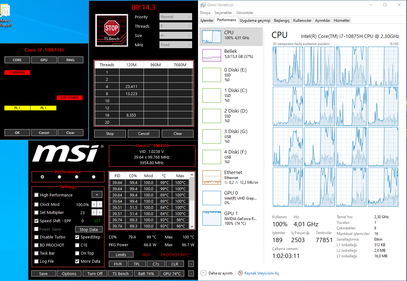407x281 pixels.
Task: Click the Kaynak İzleyicisini Aç gauge icon
Action: (x=240, y=273)
